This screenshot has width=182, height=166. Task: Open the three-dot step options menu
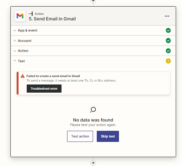(x=167, y=16)
